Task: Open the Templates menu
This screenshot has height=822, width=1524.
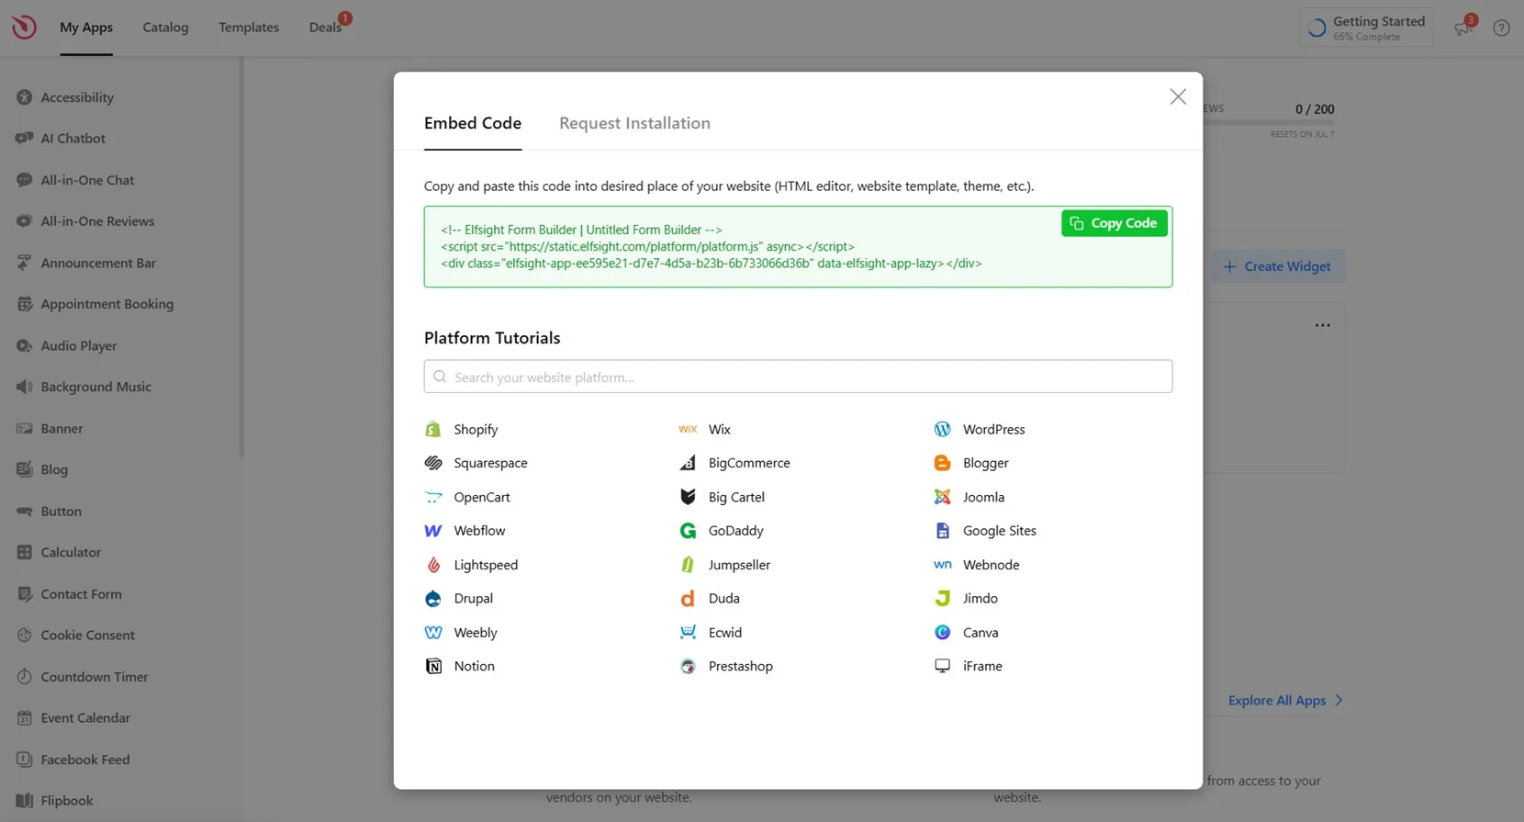Action: (x=249, y=28)
